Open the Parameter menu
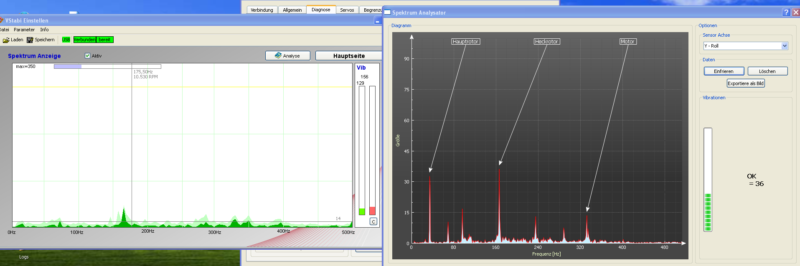This screenshot has height=266, width=800. [24, 30]
